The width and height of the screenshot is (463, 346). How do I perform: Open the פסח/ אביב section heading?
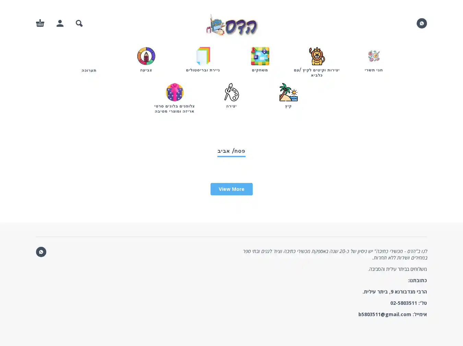(231, 151)
